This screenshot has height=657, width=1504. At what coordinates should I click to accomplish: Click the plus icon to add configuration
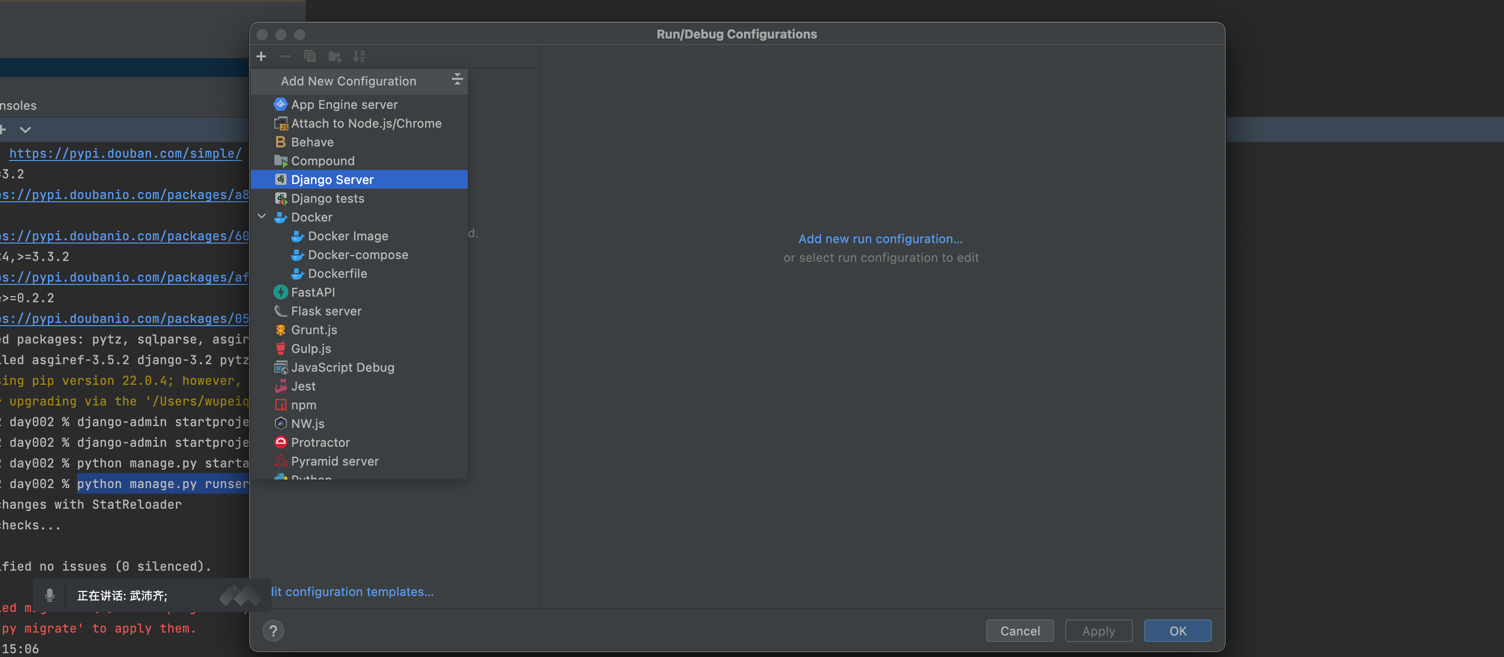click(261, 56)
